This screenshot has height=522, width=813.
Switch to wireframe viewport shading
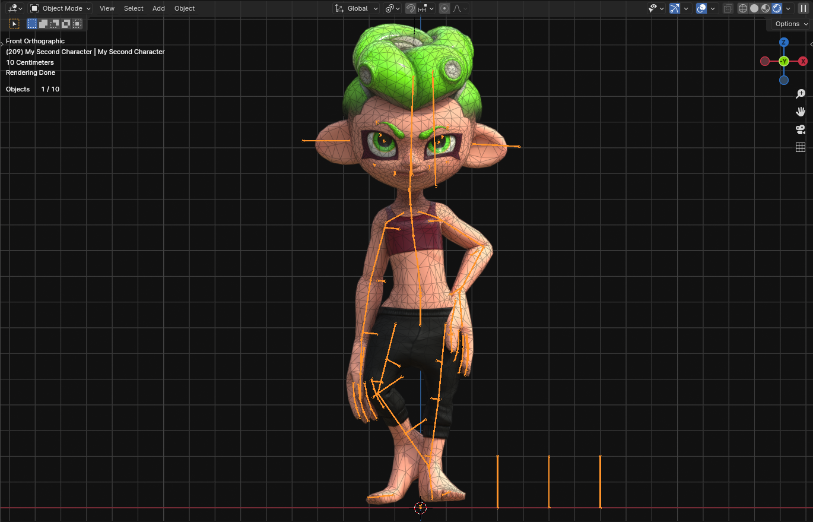click(x=743, y=8)
